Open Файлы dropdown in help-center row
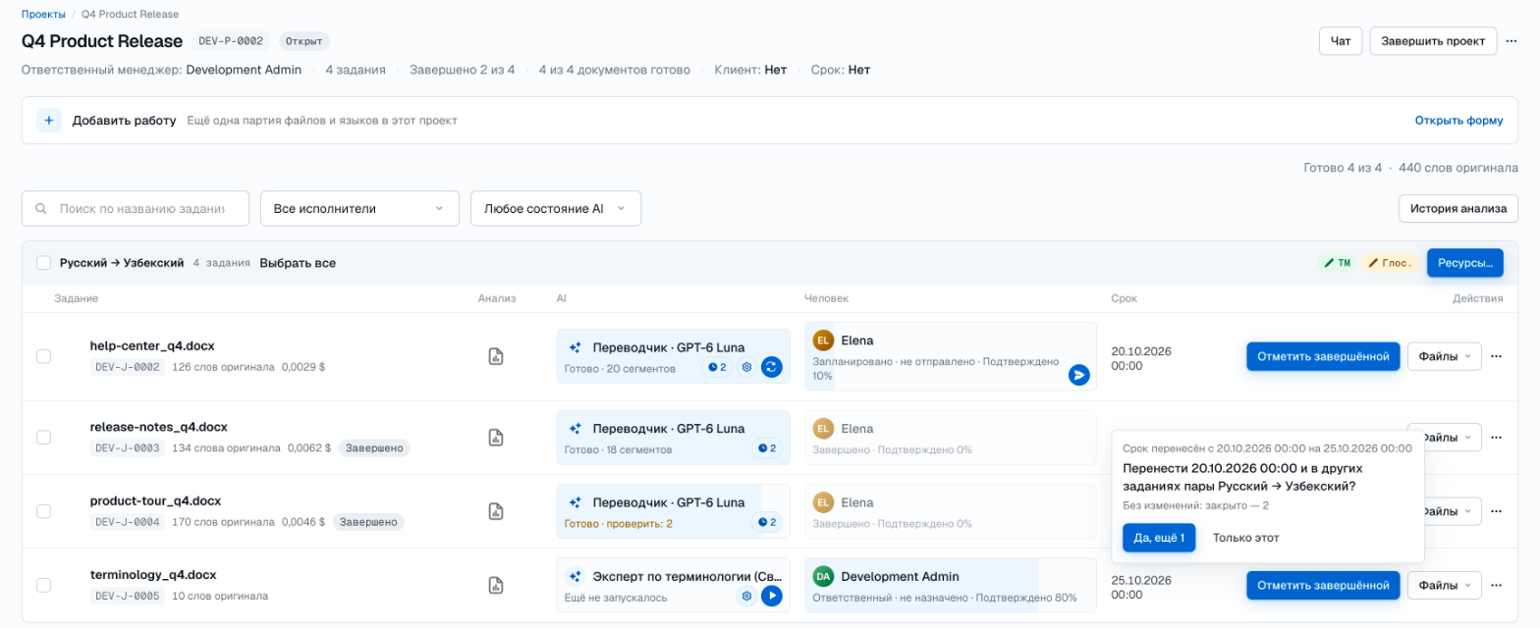This screenshot has height=628, width=1540. click(x=1445, y=356)
